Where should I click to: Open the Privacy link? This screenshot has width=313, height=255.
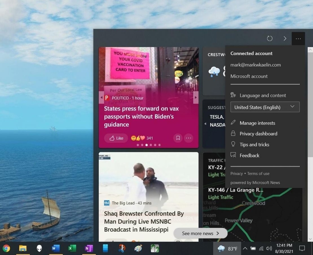point(236,173)
